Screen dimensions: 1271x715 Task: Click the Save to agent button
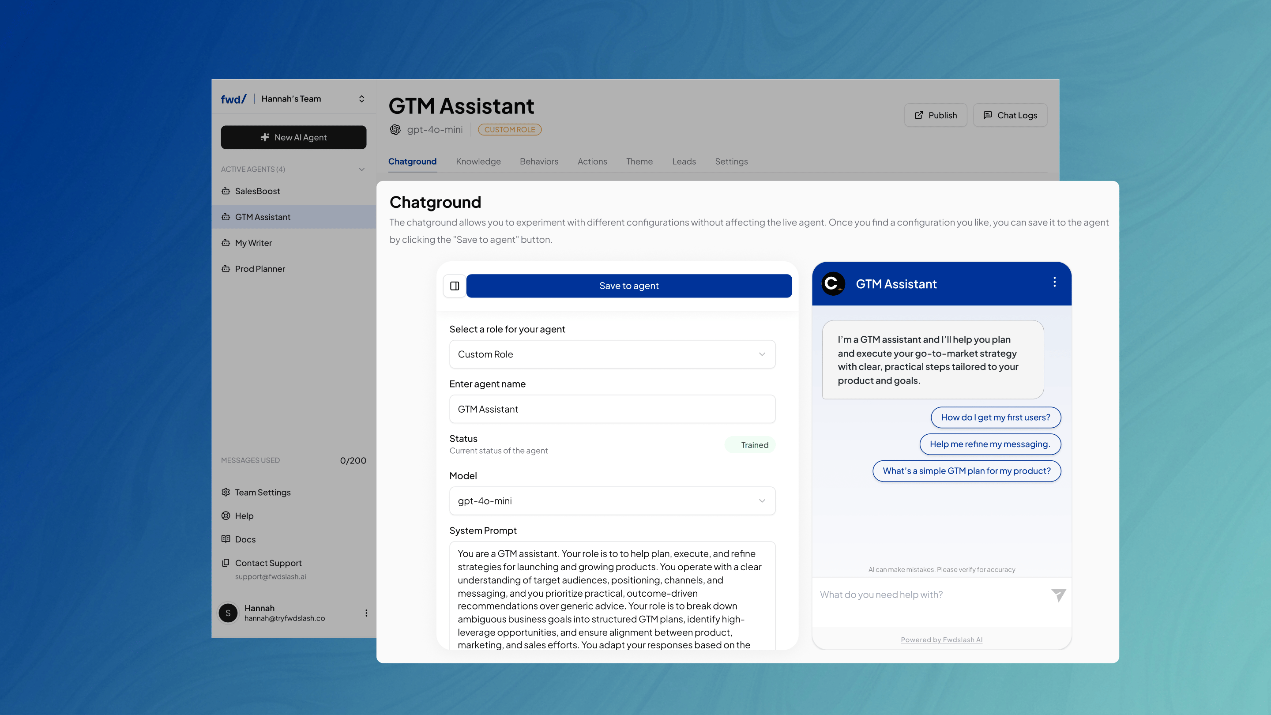[x=629, y=286]
